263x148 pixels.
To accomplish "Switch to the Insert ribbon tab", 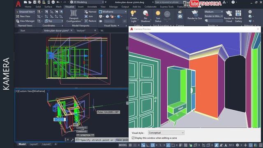I will click(x=81, y=7).
